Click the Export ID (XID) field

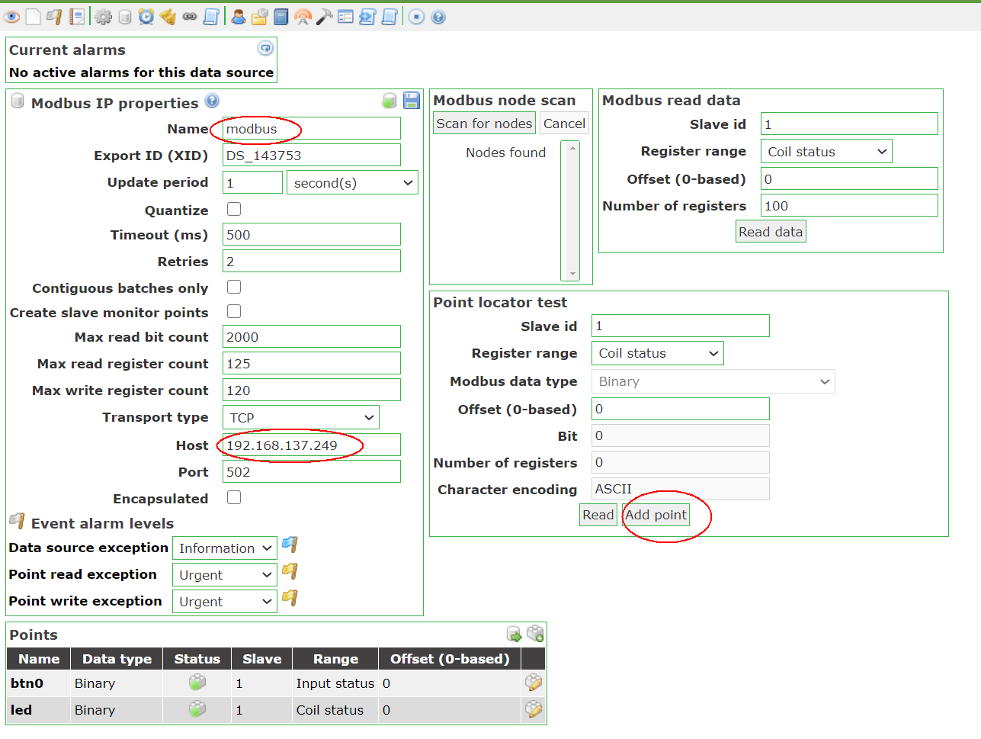click(312, 155)
